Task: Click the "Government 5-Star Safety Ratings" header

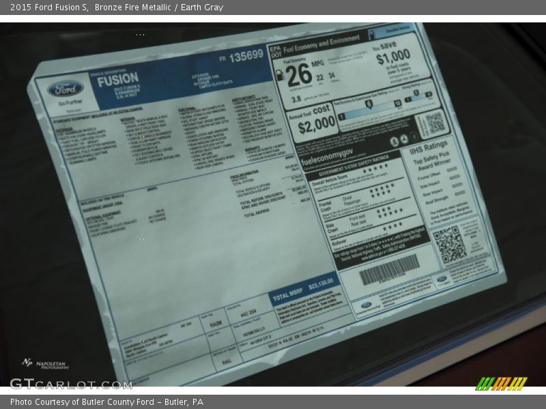Action: [354, 166]
